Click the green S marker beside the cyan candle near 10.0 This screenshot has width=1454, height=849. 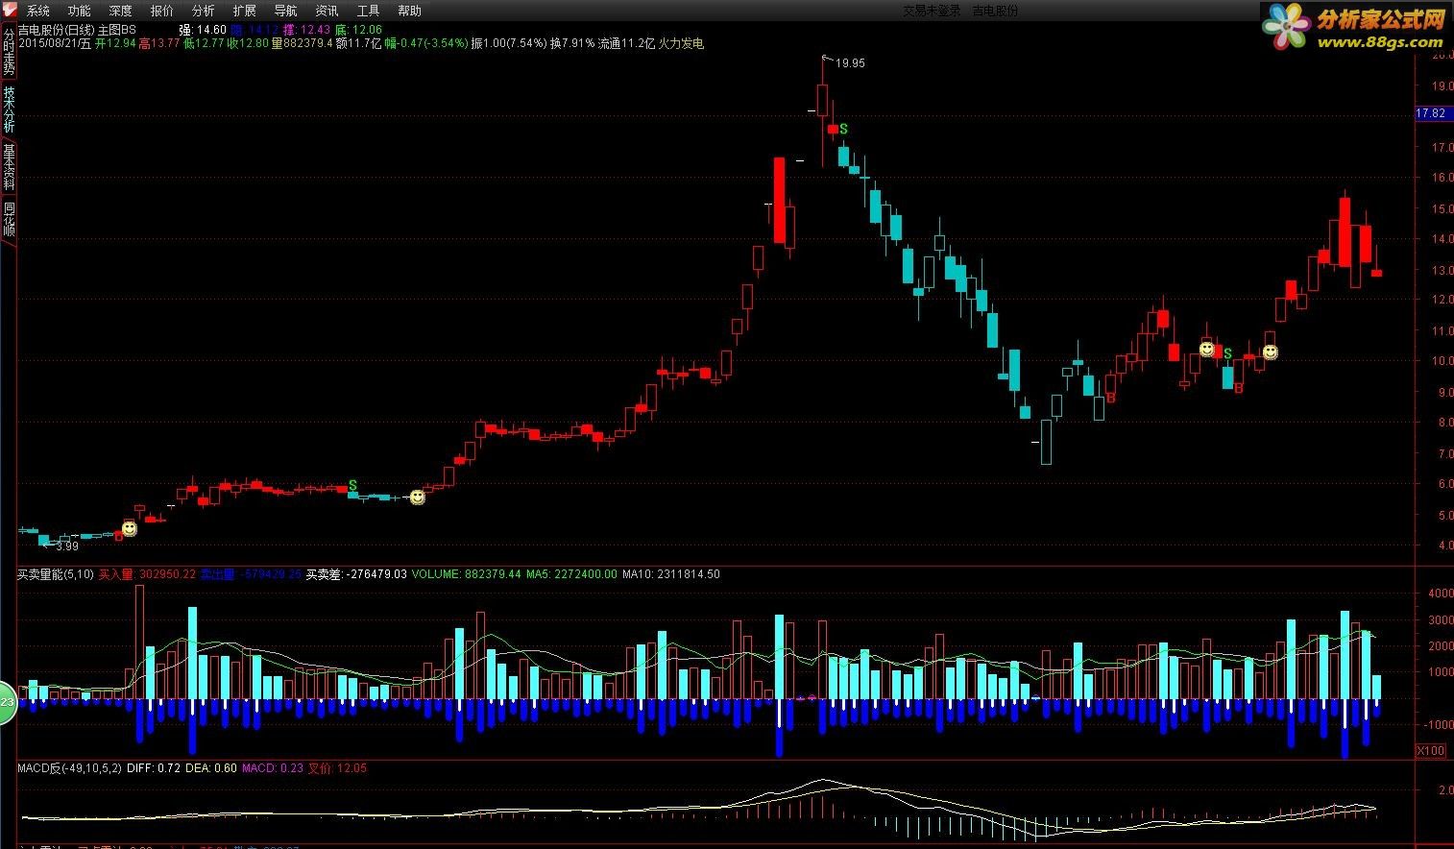coord(1227,354)
